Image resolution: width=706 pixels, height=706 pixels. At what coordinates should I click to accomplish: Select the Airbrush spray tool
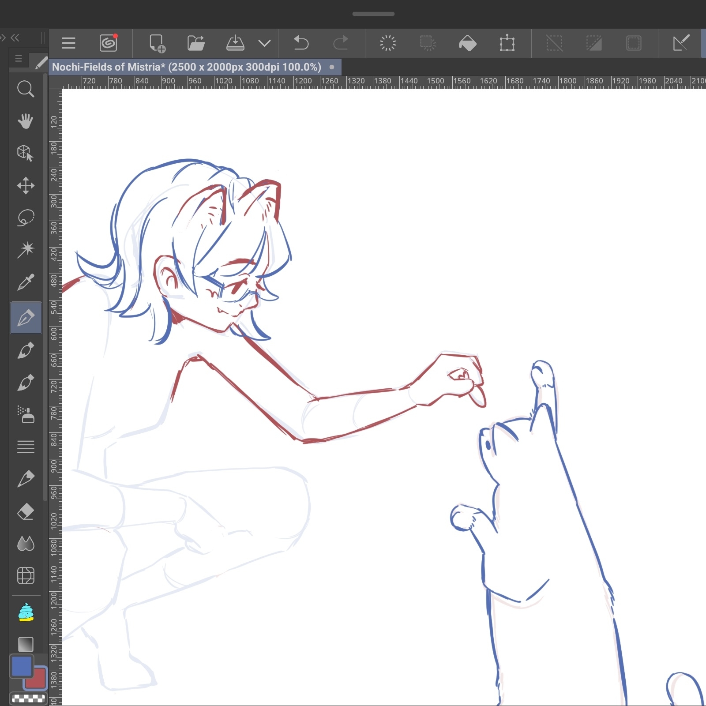[26, 414]
